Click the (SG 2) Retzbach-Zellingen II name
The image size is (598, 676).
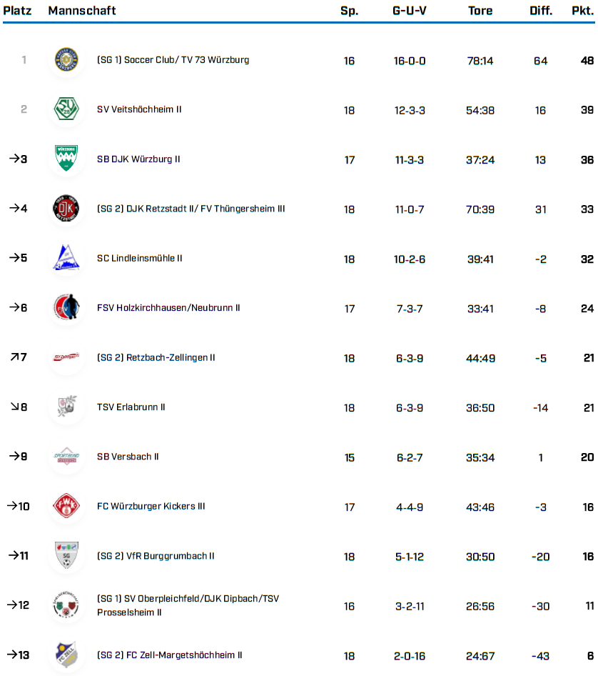156,358
